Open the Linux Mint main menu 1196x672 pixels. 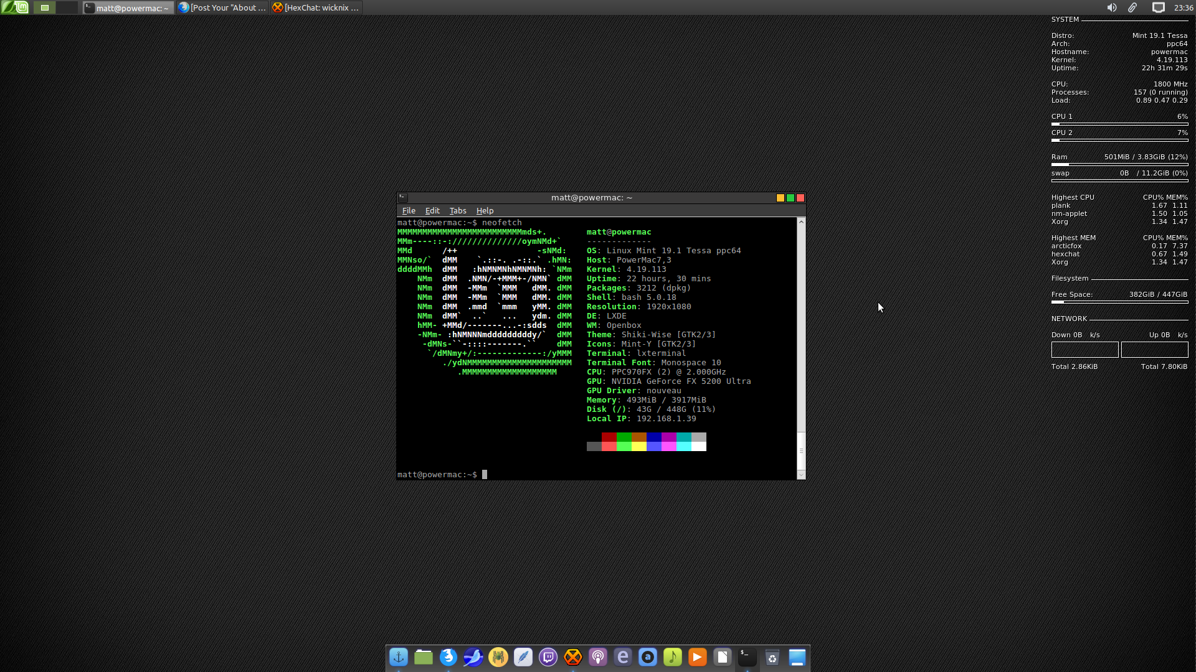15,7
